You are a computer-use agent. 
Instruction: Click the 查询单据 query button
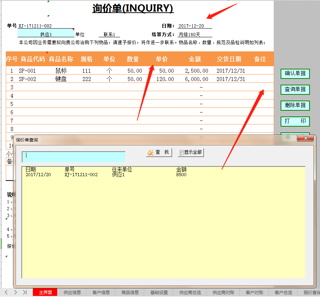coord(295,89)
